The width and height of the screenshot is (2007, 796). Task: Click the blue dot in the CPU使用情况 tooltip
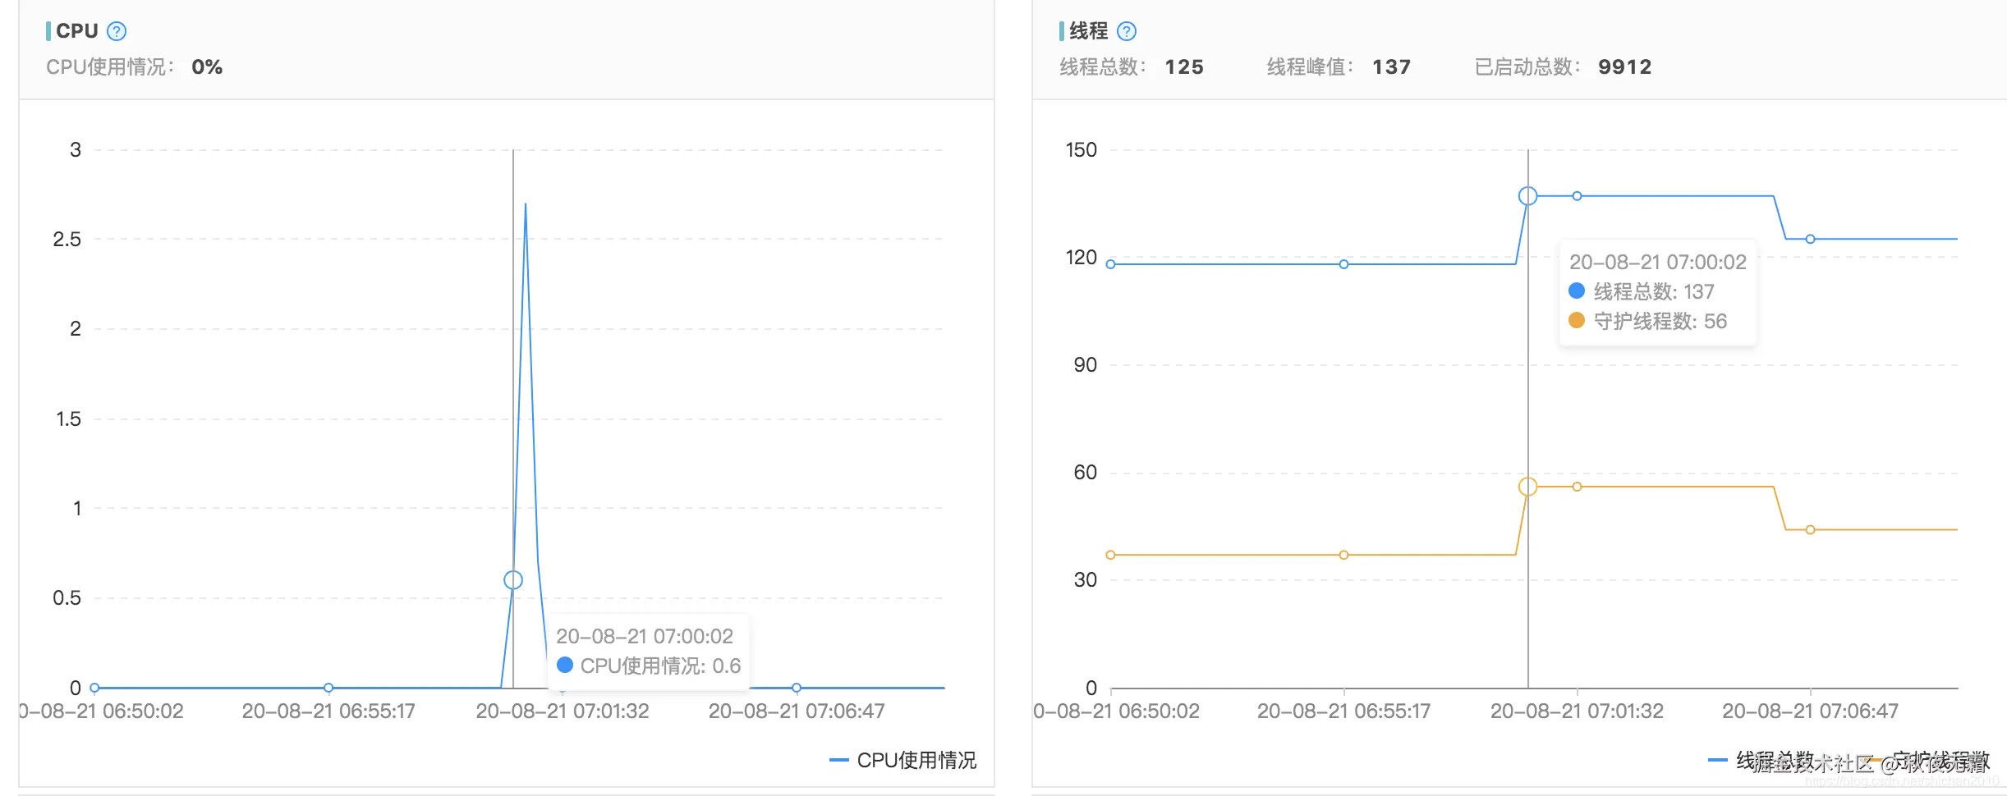[x=565, y=666]
